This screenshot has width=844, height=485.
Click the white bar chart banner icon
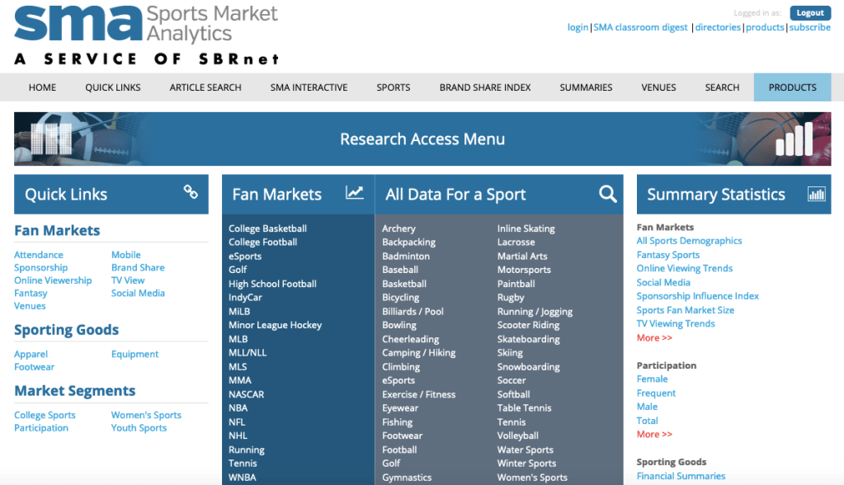point(793,139)
